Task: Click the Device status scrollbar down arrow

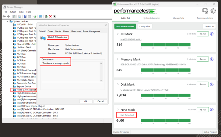Action: click(x=101, y=80)
